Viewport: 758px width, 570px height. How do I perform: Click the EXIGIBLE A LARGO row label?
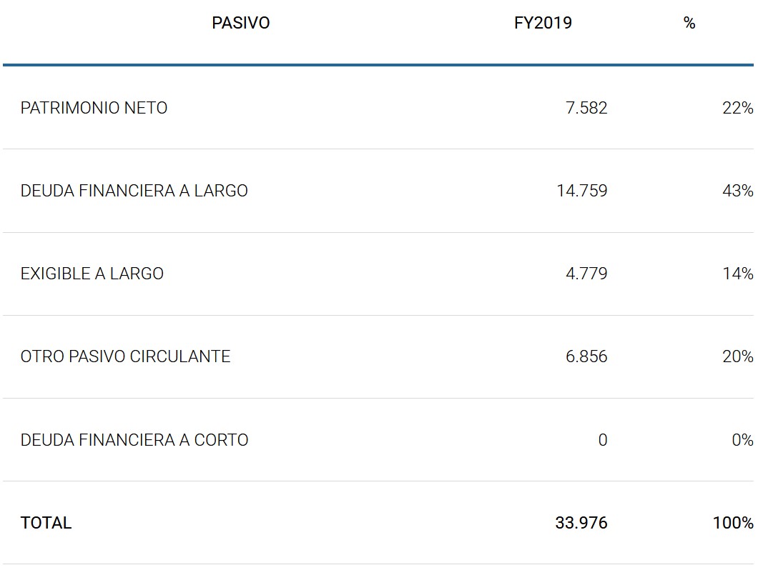92,274
